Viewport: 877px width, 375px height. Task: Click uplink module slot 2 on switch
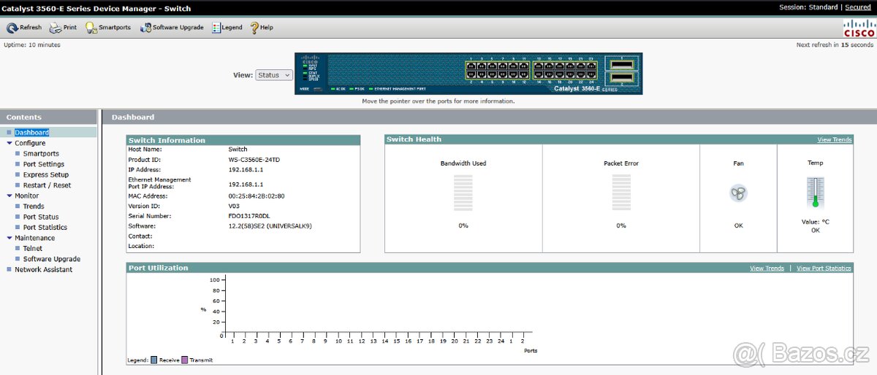[622, 78]
